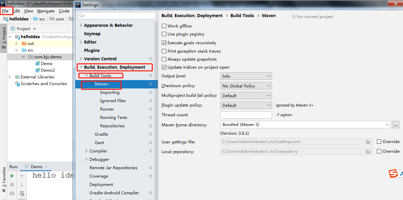Click the camera Dump Threads icon
403x200 pixels.
[12, 194]
